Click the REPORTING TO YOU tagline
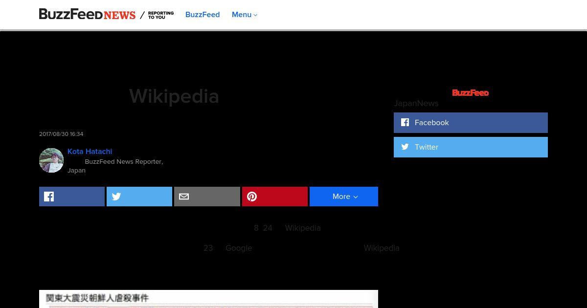587x308 pixels. (160, 15)
